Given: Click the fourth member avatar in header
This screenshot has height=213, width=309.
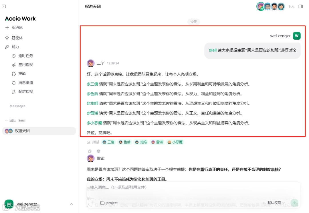Looking at the screenshot, I should (281, 7).
